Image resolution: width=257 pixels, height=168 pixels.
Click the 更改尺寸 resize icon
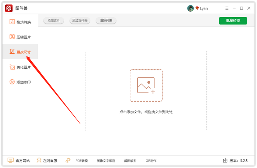pyautogui.click(x=12, y=52)
